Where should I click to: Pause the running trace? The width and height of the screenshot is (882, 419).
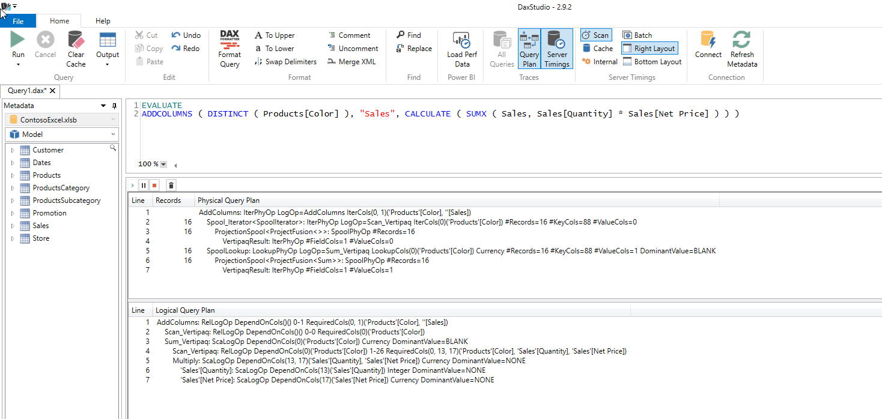143,185
